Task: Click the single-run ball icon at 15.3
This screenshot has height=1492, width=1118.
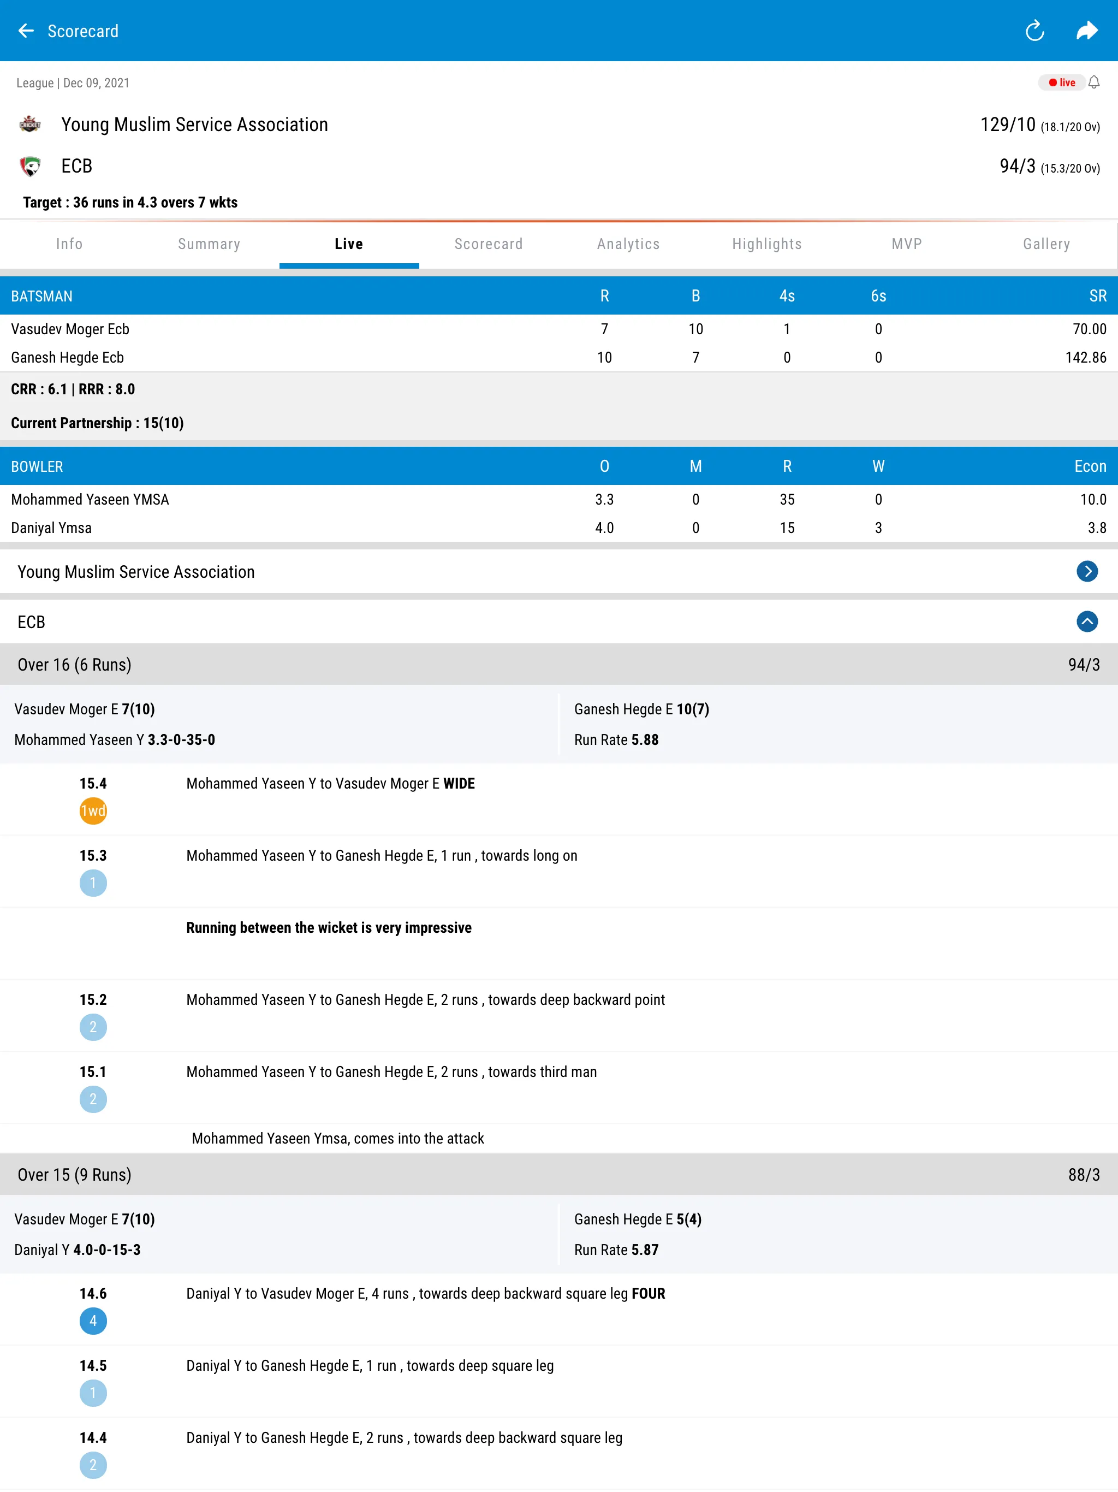Action: tap(93, 883)
